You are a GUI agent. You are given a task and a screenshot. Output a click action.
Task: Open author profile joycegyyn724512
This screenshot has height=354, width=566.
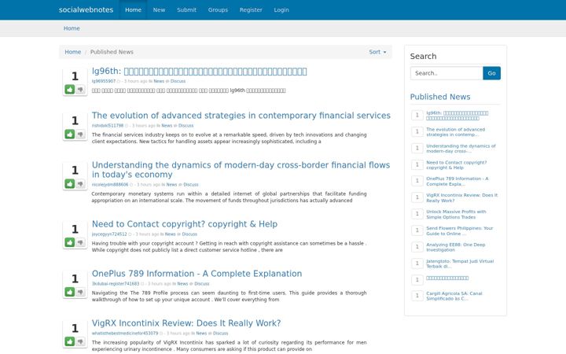[x=109, y=234]
